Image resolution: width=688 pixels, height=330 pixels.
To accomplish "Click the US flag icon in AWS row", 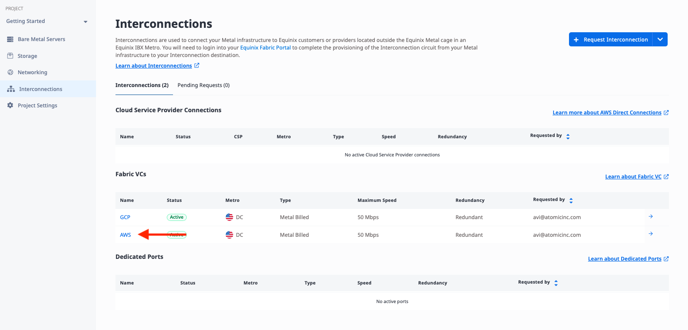I will (229, 235).
